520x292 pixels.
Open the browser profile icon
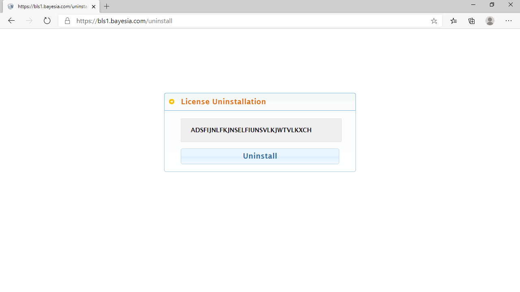[x=490, y=21]
